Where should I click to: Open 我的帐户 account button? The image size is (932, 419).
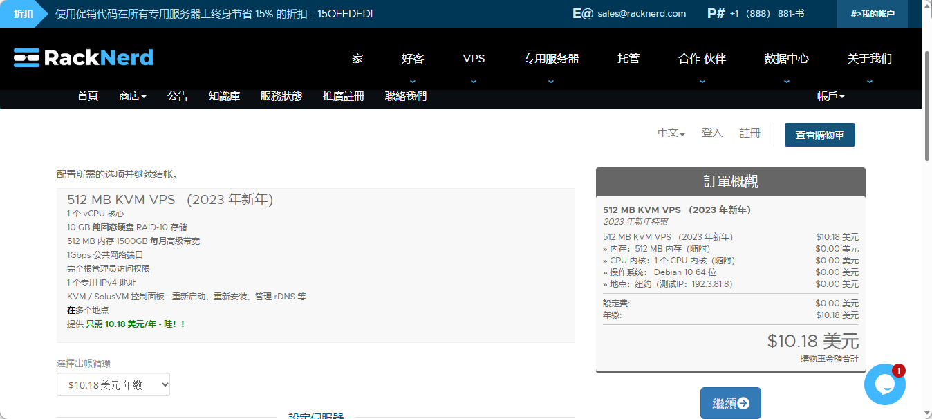872,14
